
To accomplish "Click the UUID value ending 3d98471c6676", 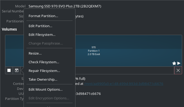I will [88, 94].
